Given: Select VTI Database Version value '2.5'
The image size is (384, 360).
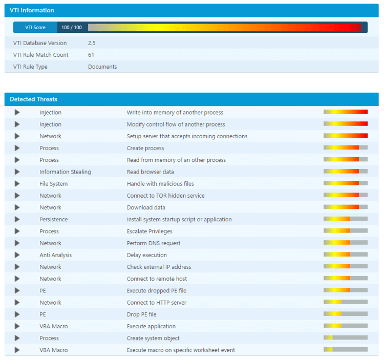Looking at the screenshot, I should click(92, 43).
